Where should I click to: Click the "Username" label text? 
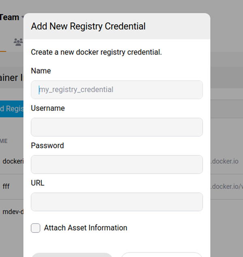tap(48, 108)
